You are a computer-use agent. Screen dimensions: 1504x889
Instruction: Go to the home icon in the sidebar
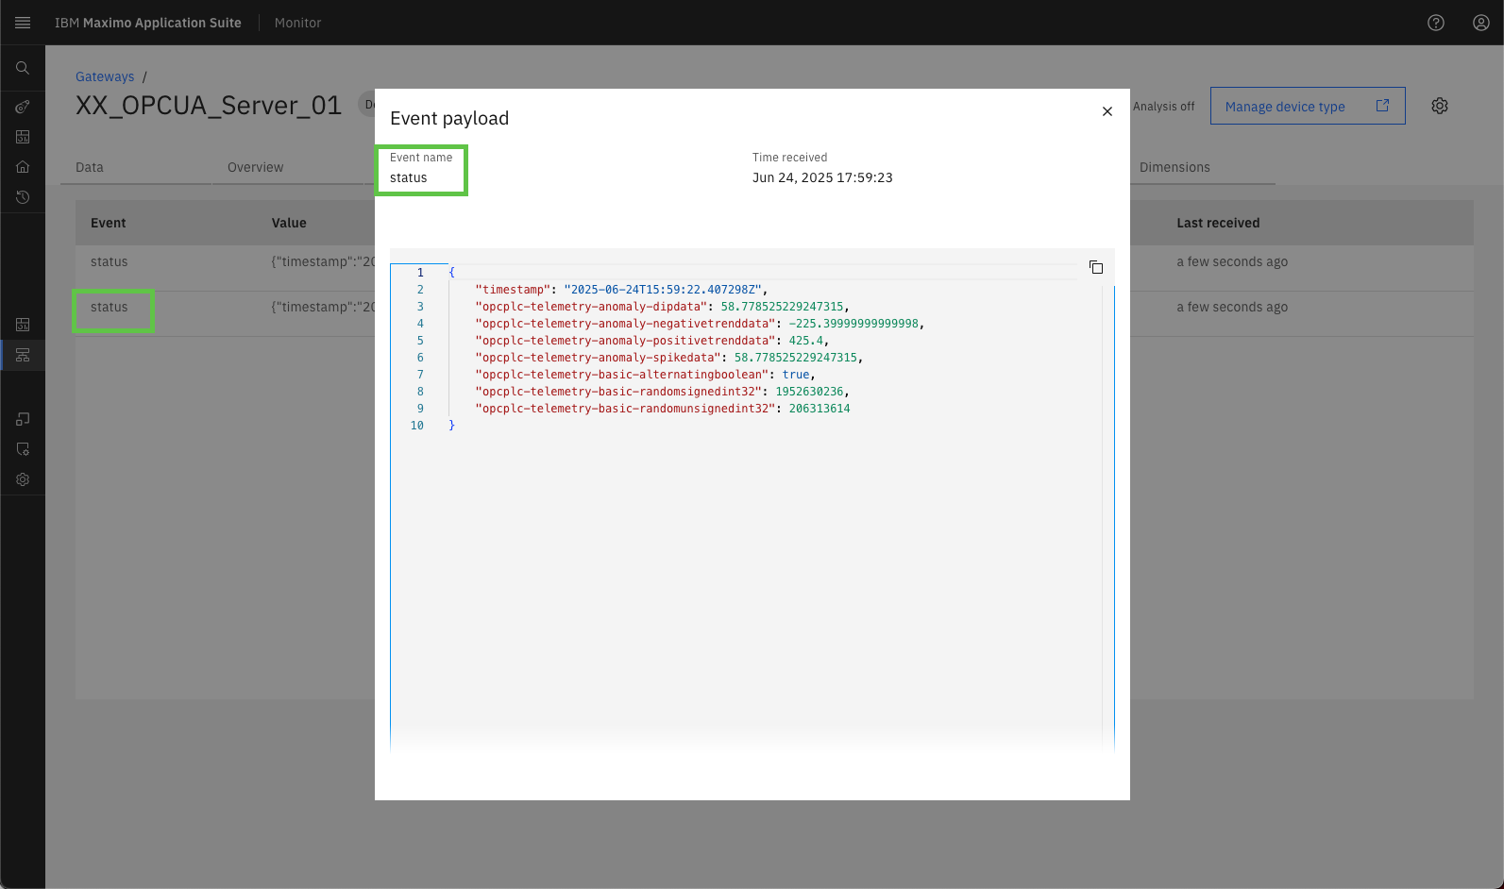[23, 167]
